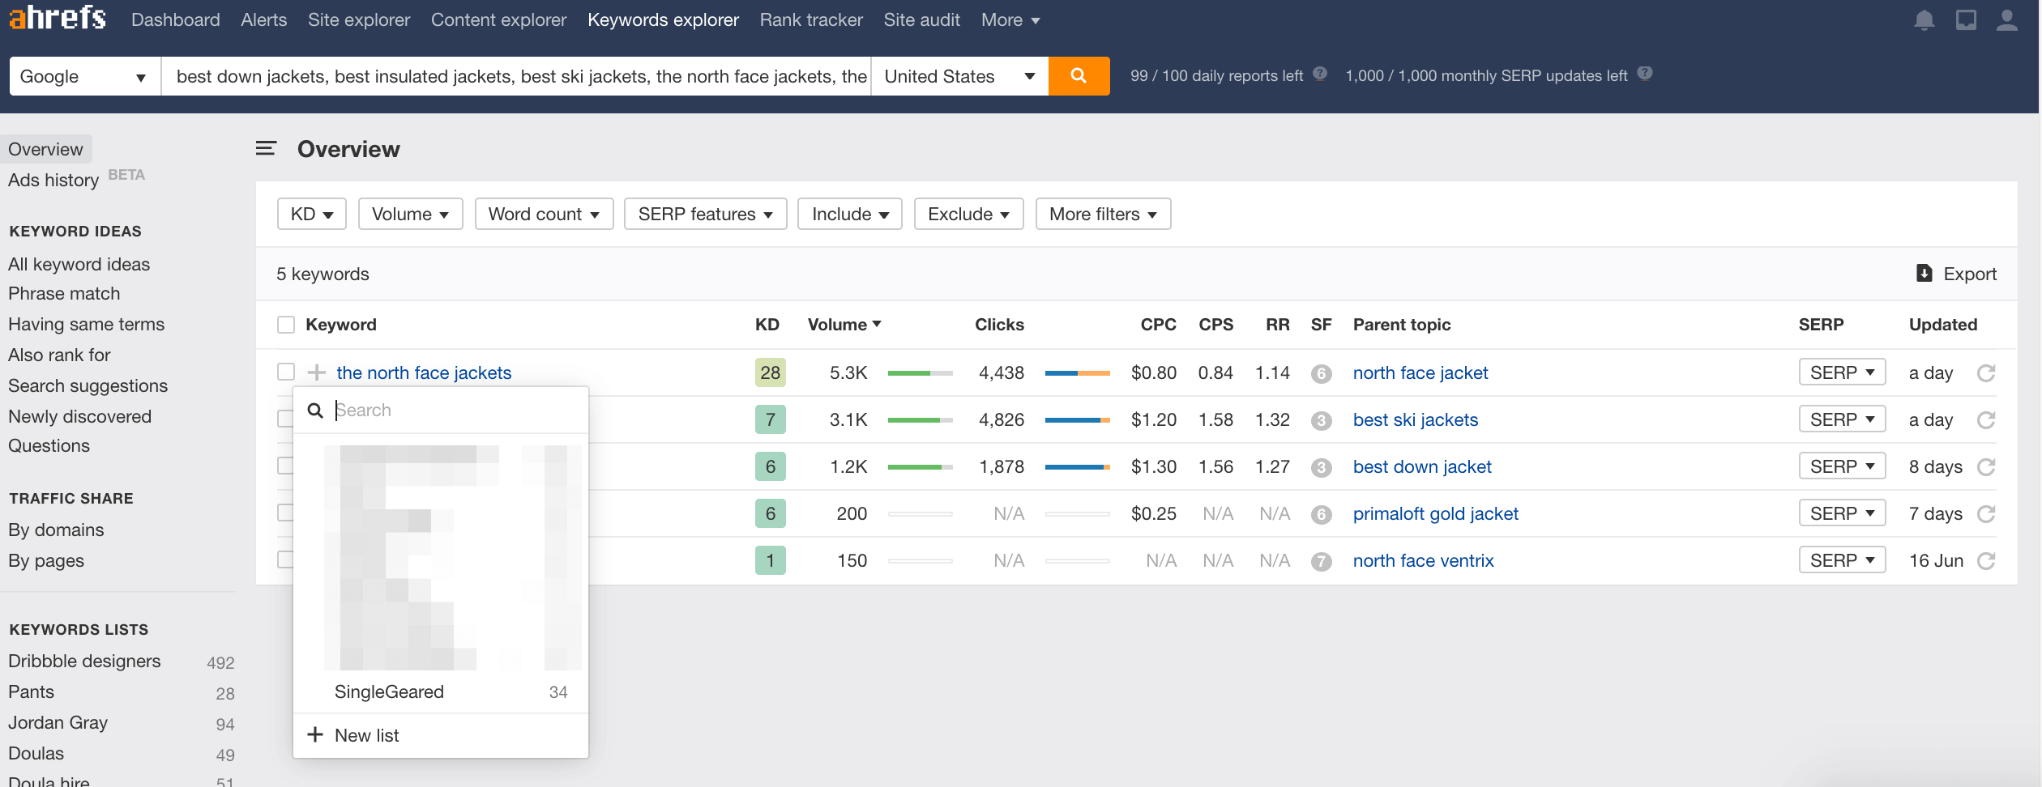Click SF badge in north face jacket row

pyautogui.click(x=1321, y=373)
